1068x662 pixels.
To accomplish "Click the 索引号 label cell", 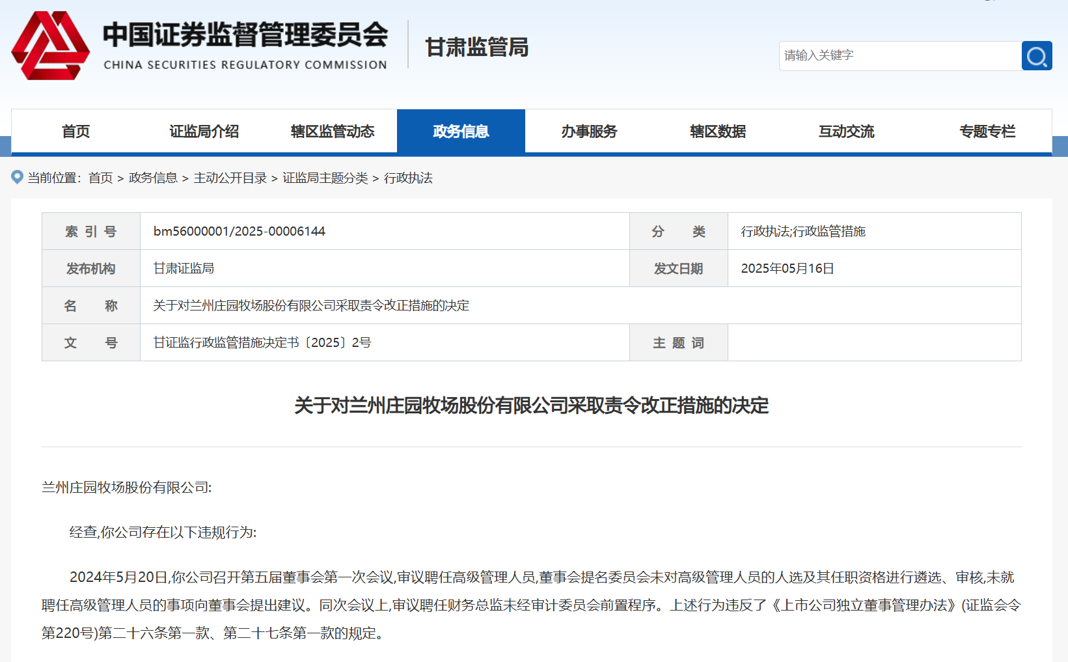I will coord(91,231).
